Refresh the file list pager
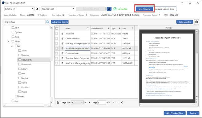The height and width of the screenshot is (118, 202). click(122, 102)
